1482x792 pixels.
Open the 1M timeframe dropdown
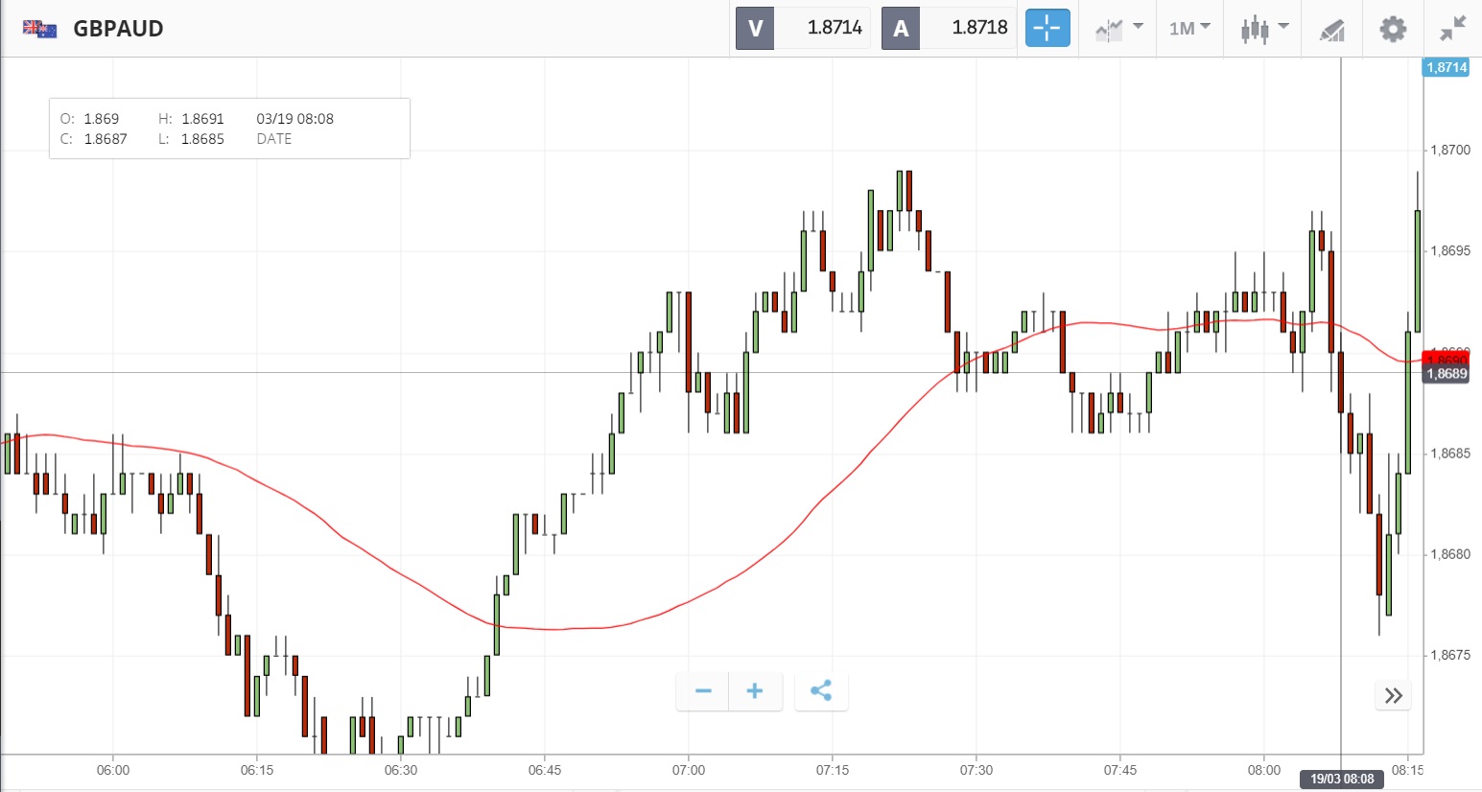click(x=1189, y=29)
